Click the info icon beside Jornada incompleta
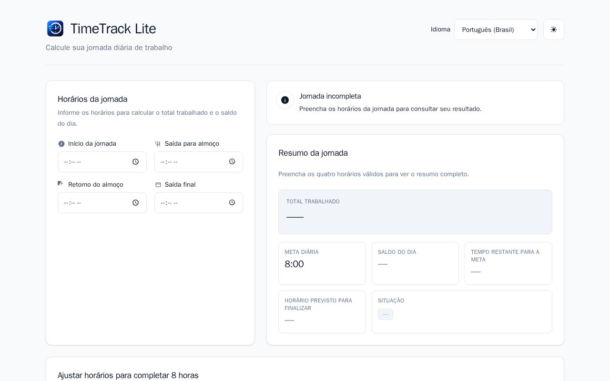The height and width of the screenshot is (381, 610). tap(285, 100)
